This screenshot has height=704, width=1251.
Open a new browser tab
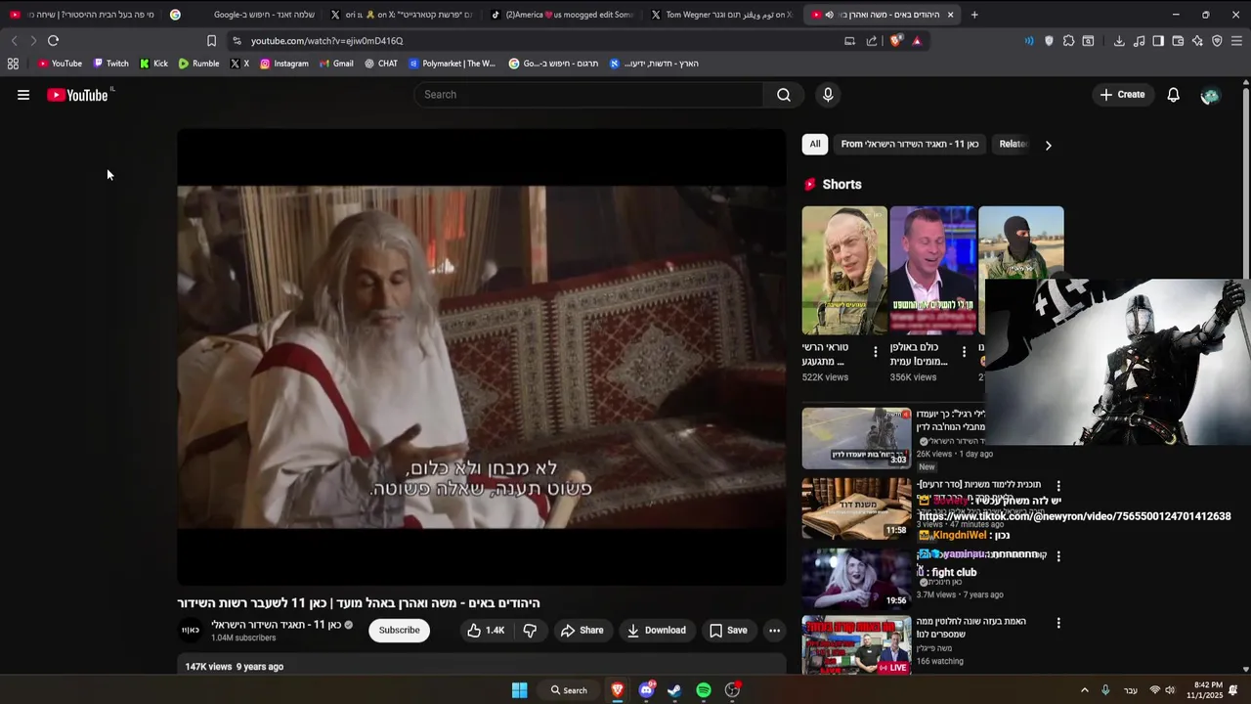coord(974,15)
